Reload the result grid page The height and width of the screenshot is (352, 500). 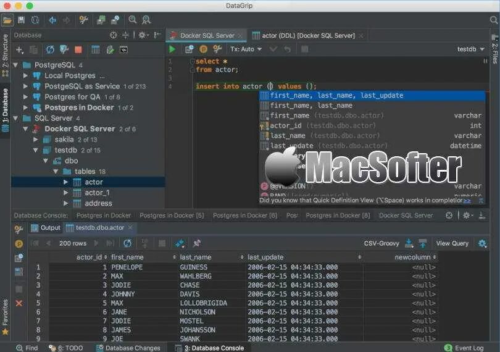(x=127, y=243)
